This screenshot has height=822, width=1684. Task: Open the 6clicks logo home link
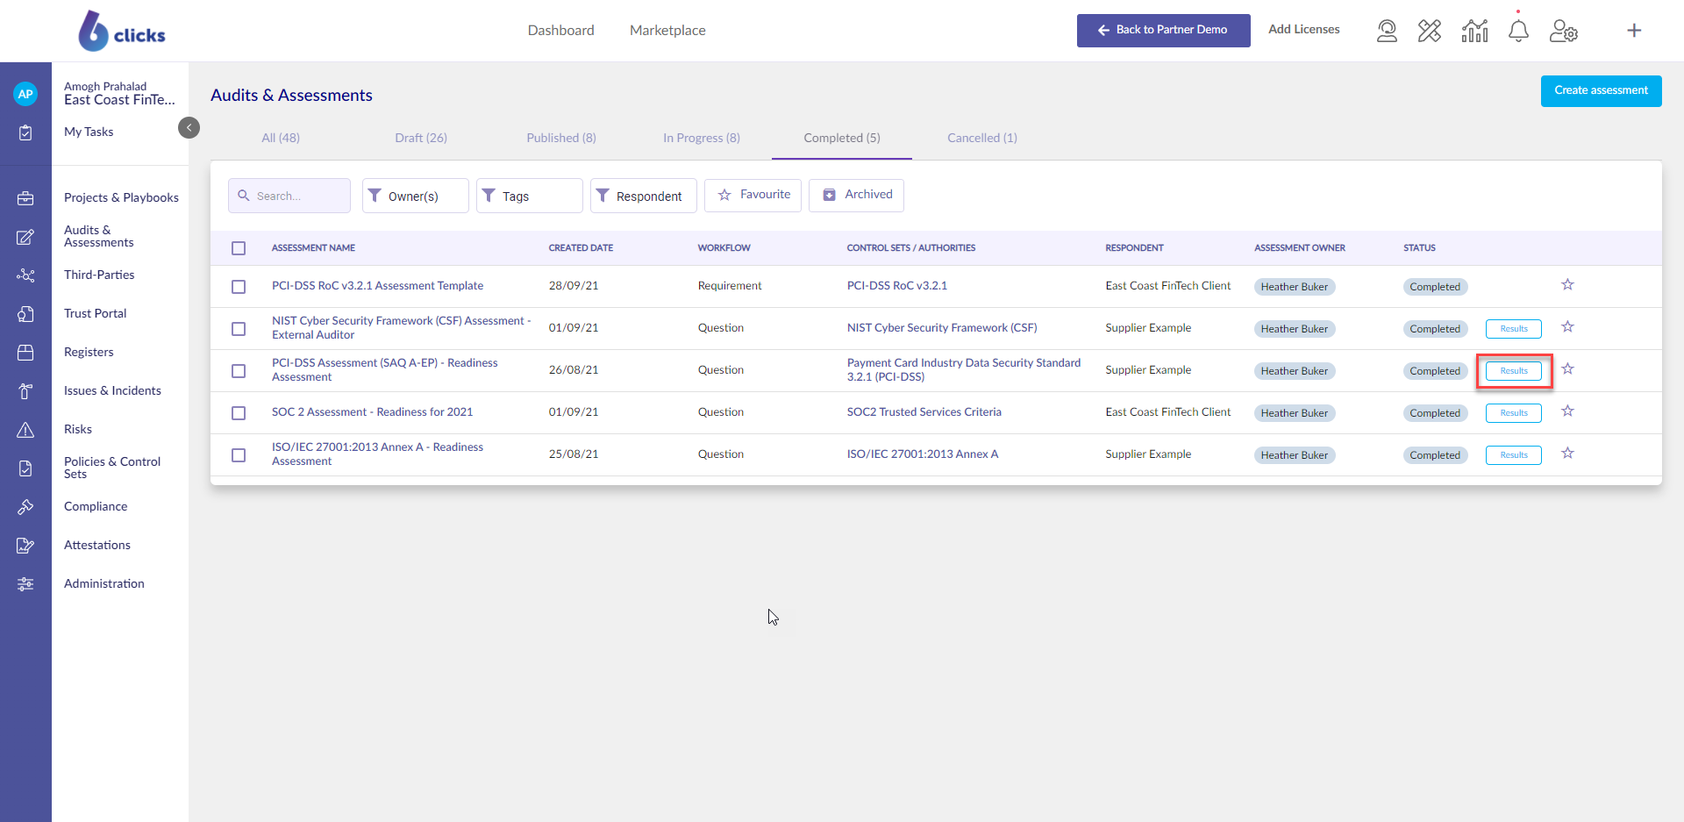[121, 31]
